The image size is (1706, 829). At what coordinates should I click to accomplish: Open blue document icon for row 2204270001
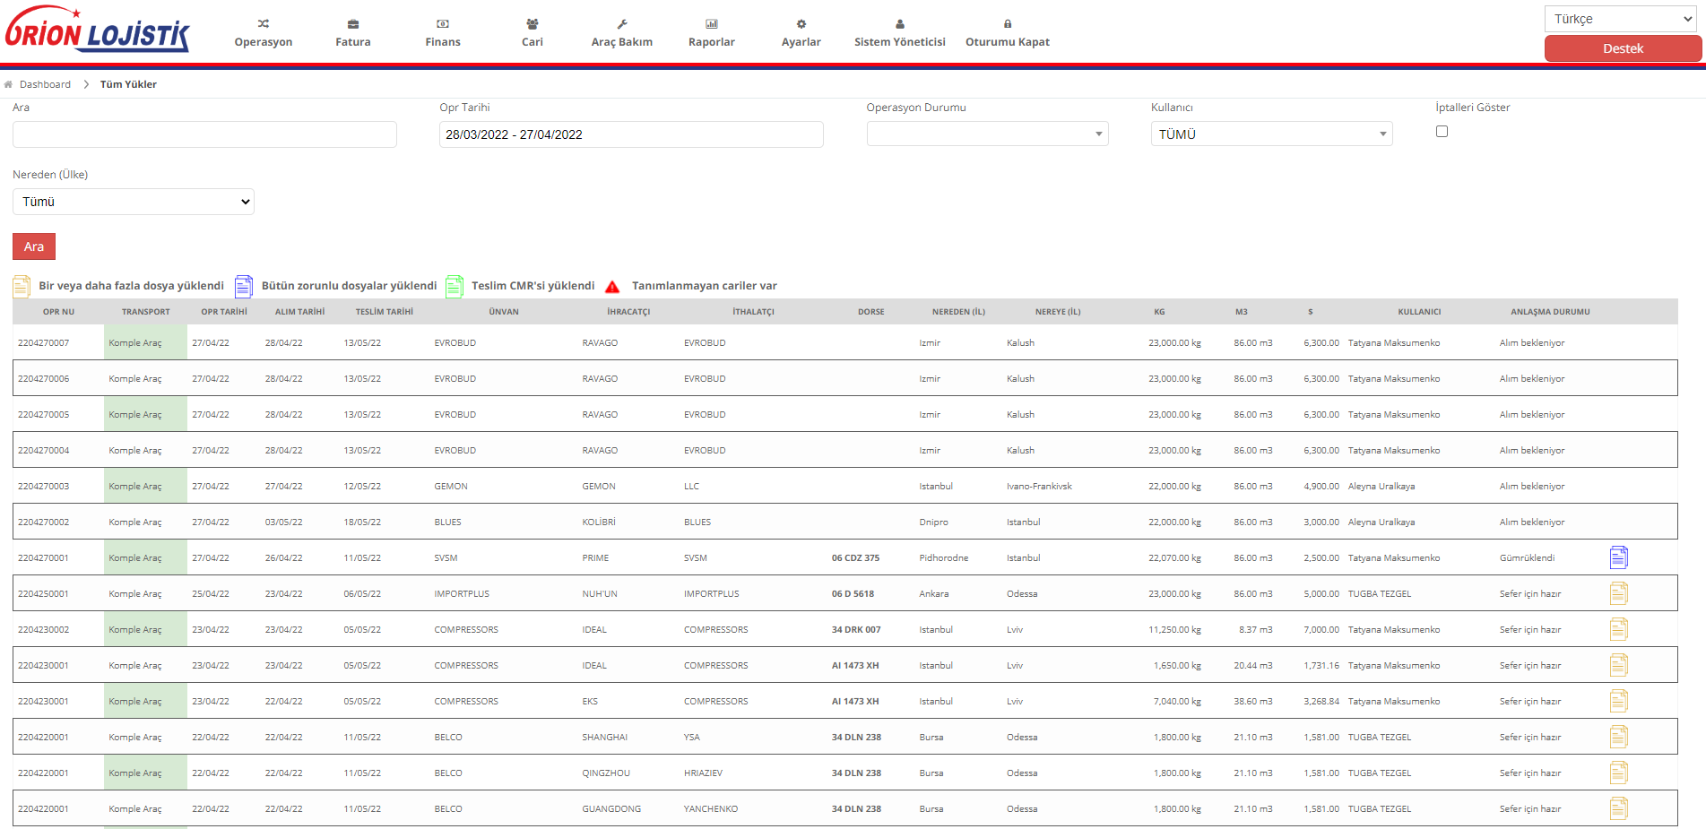coord(1618,557)
